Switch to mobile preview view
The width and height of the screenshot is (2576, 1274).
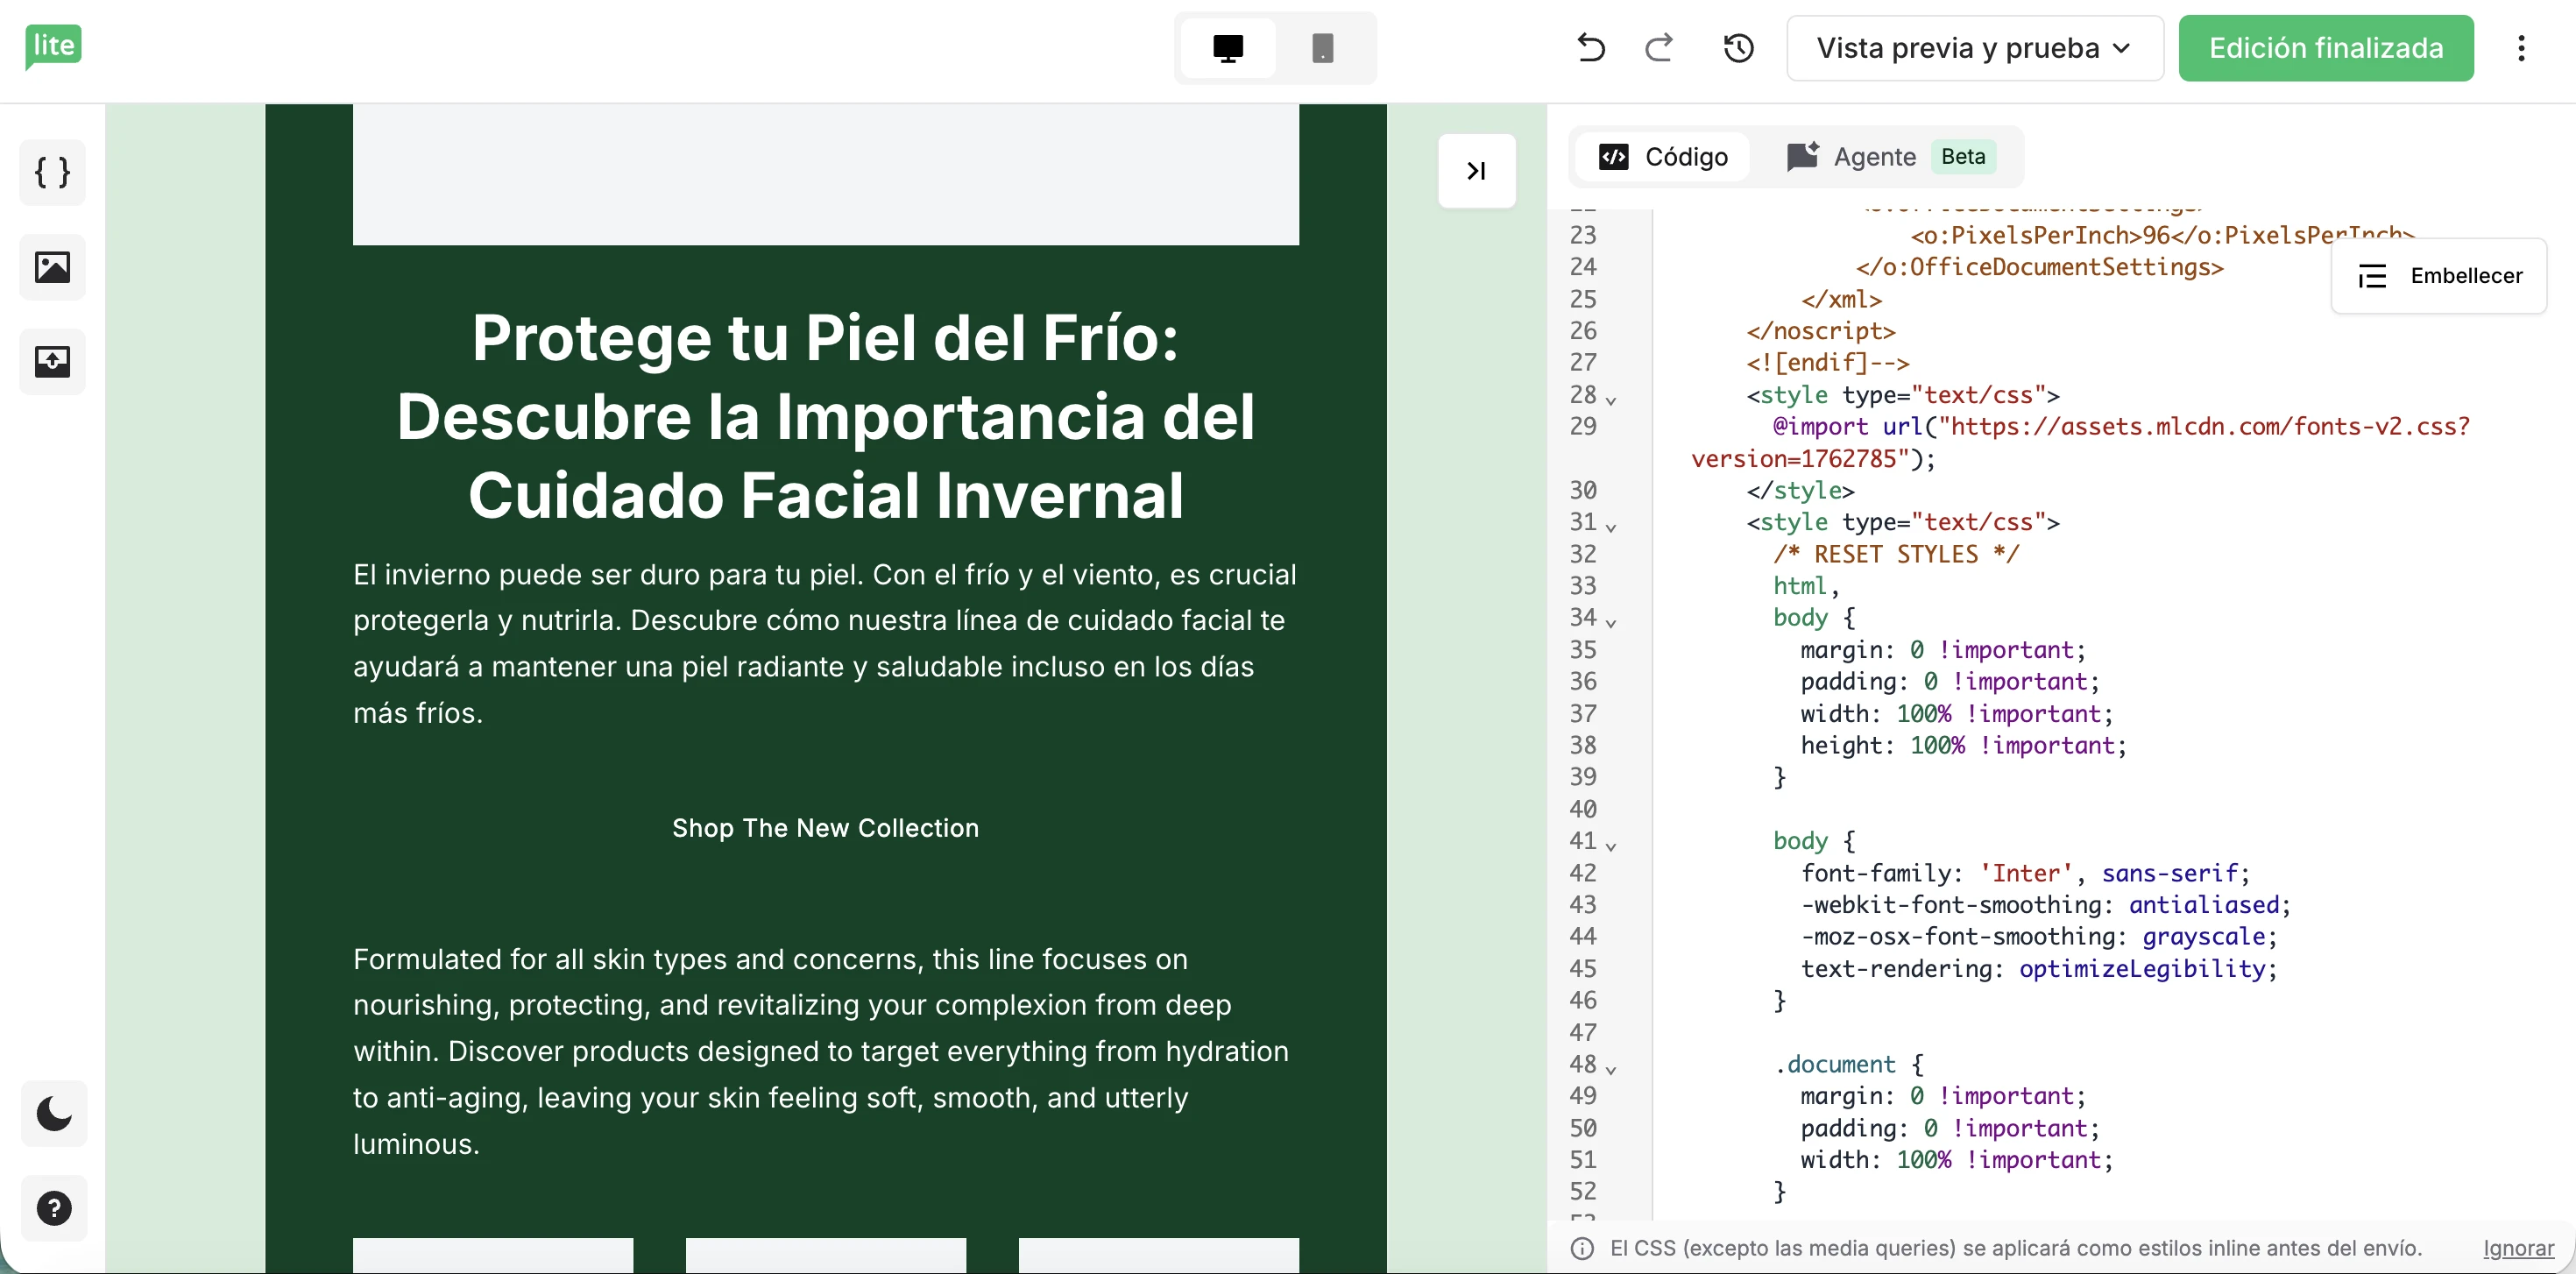(x=1322, y=48)
